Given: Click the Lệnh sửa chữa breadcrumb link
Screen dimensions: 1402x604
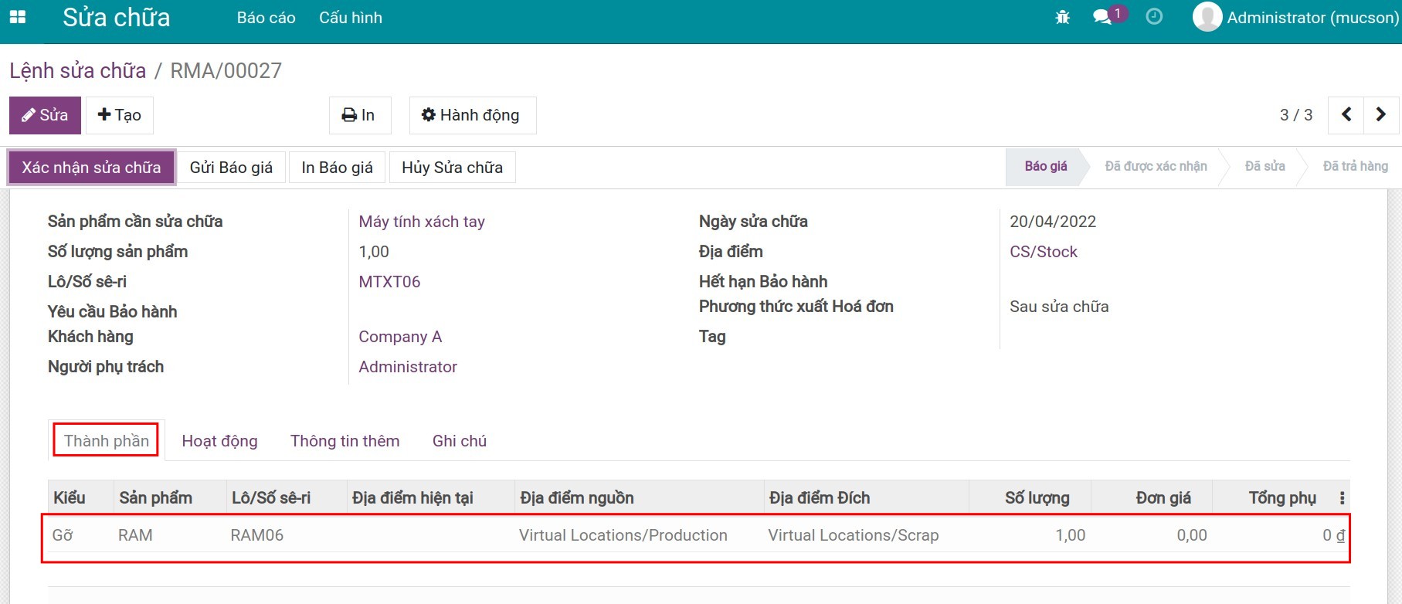Looking at the screenshot, I should [x=77, y=71].
